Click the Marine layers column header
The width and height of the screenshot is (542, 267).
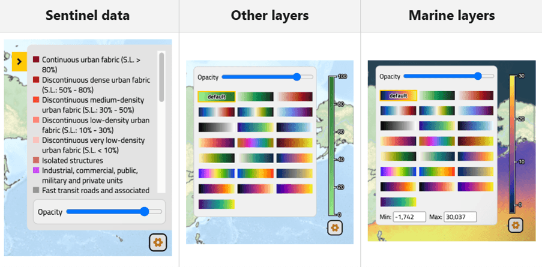(x=451, y=16)
